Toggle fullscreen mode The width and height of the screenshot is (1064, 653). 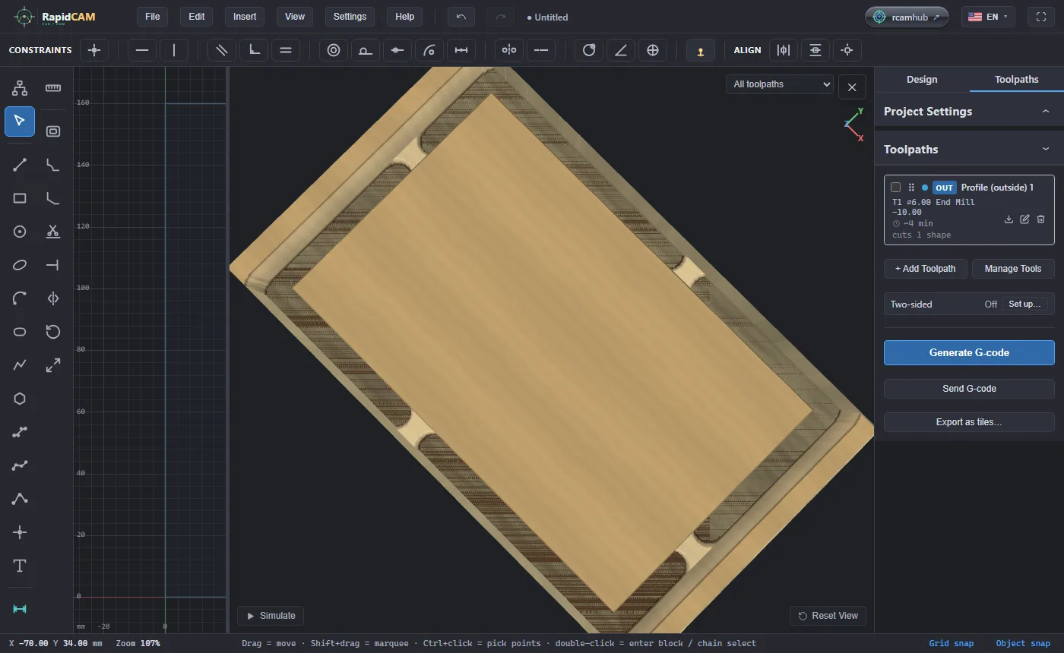coord(1041,17)
